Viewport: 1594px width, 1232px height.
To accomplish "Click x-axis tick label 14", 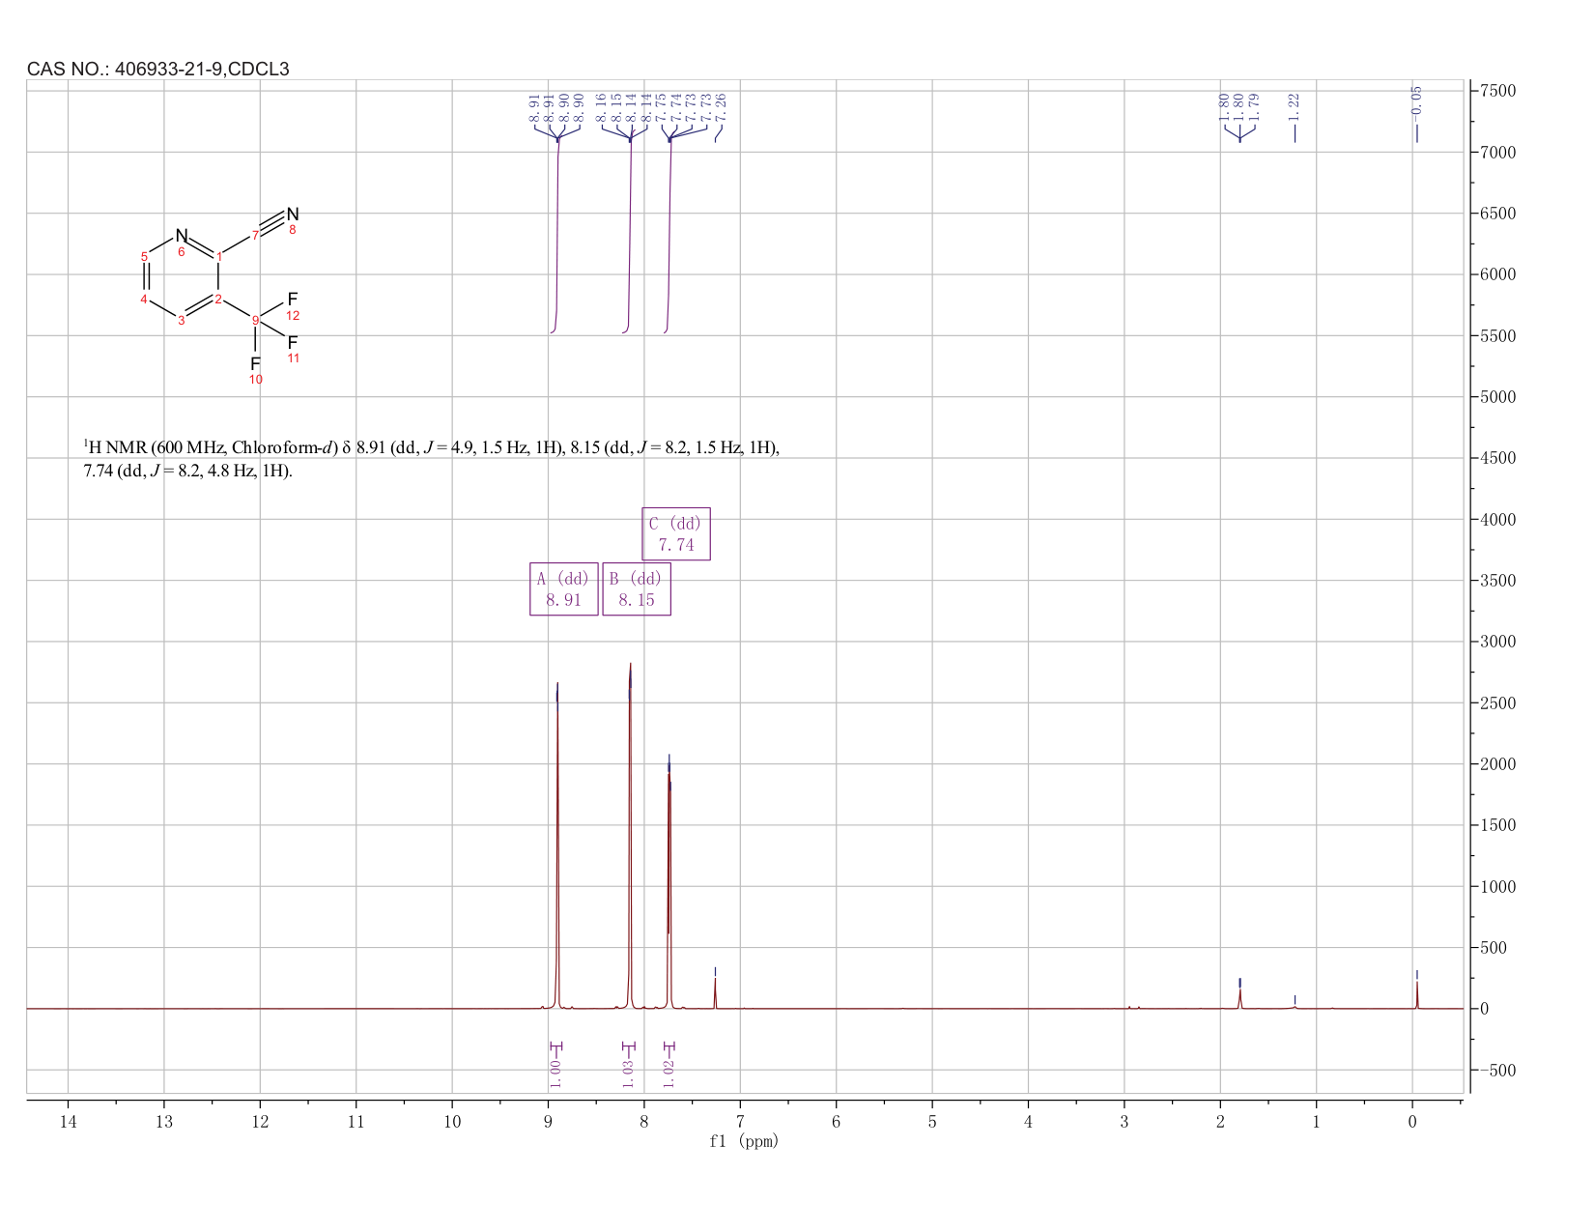I will tap(68, 1121).
